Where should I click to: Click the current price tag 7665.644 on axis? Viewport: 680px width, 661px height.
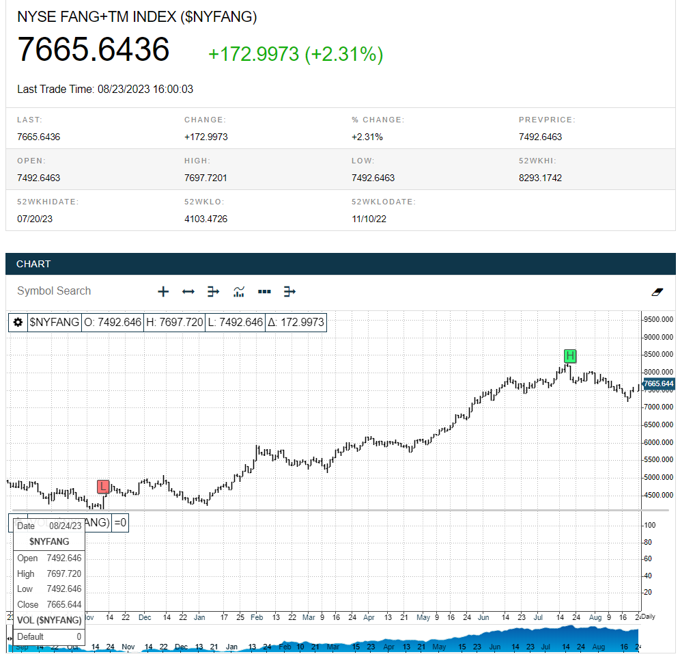(x=658, y=384)
